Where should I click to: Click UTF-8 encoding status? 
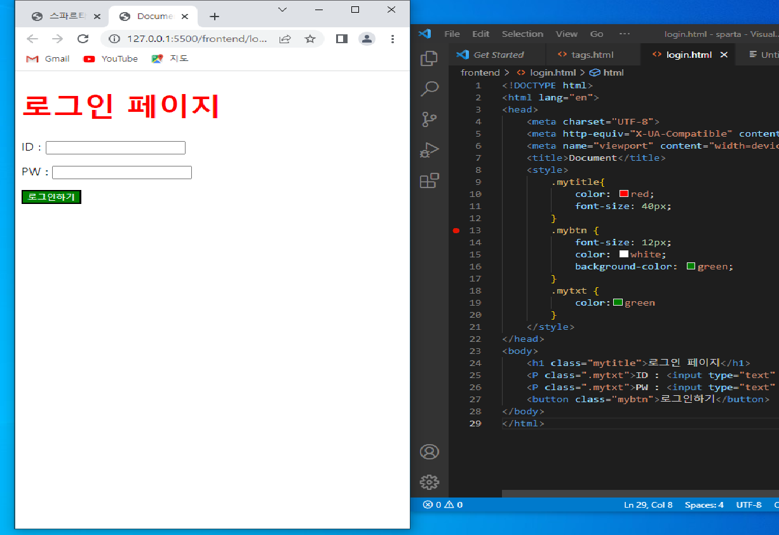[x=749, y=505]
